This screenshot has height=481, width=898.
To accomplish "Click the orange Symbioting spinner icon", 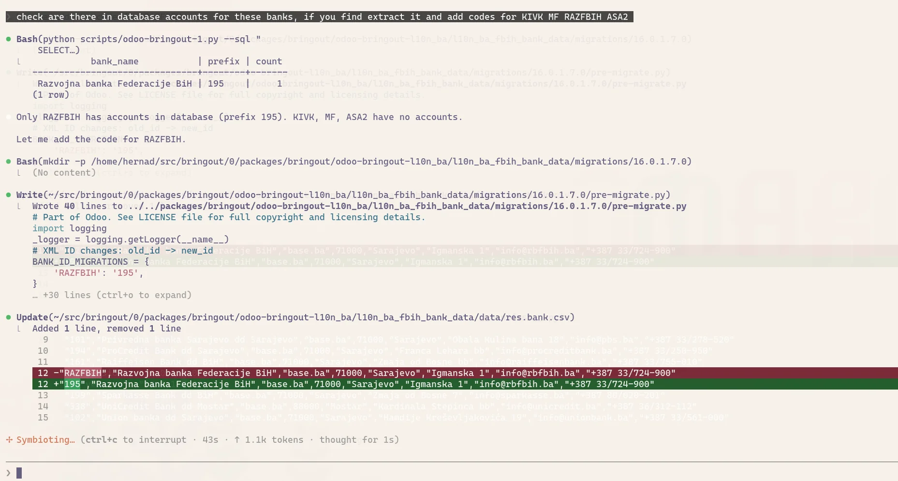I will (9, 440).
